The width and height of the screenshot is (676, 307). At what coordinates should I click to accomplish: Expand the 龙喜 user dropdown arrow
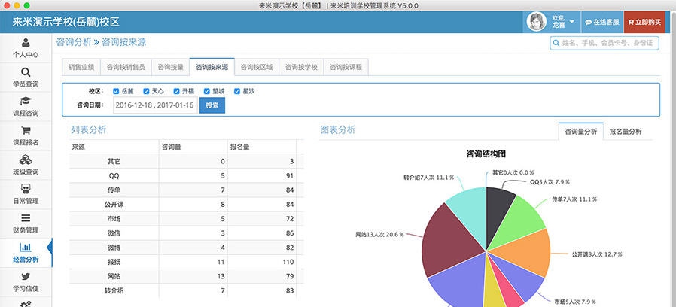click(x=571, y=22)
